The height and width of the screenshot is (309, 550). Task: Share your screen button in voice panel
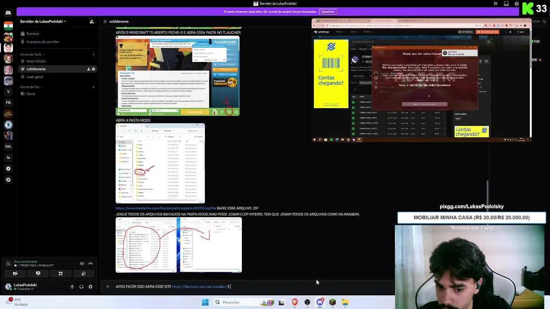[x=38, y=273]
